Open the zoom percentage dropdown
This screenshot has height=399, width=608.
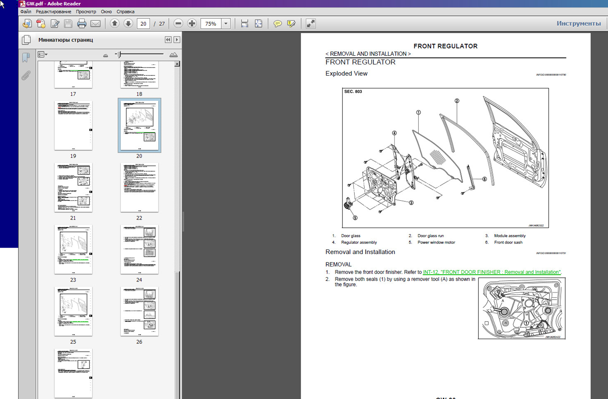(x=226, y=24)
